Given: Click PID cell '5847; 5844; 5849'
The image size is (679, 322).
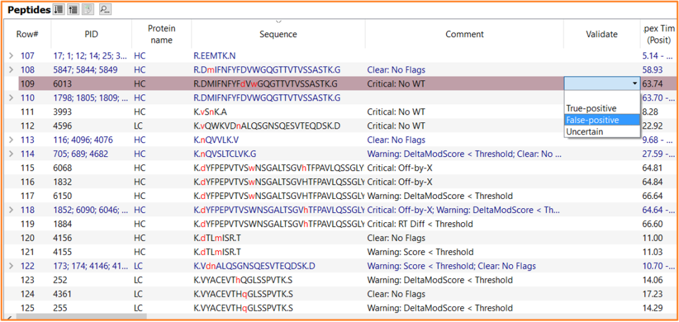Looking at the screenshot, I should click(86, 70).
